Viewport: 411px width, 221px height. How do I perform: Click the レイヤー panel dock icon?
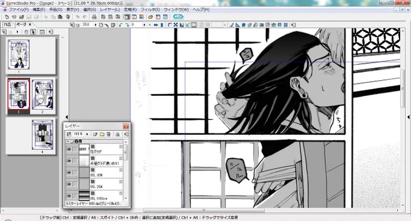tap(126, 134)
